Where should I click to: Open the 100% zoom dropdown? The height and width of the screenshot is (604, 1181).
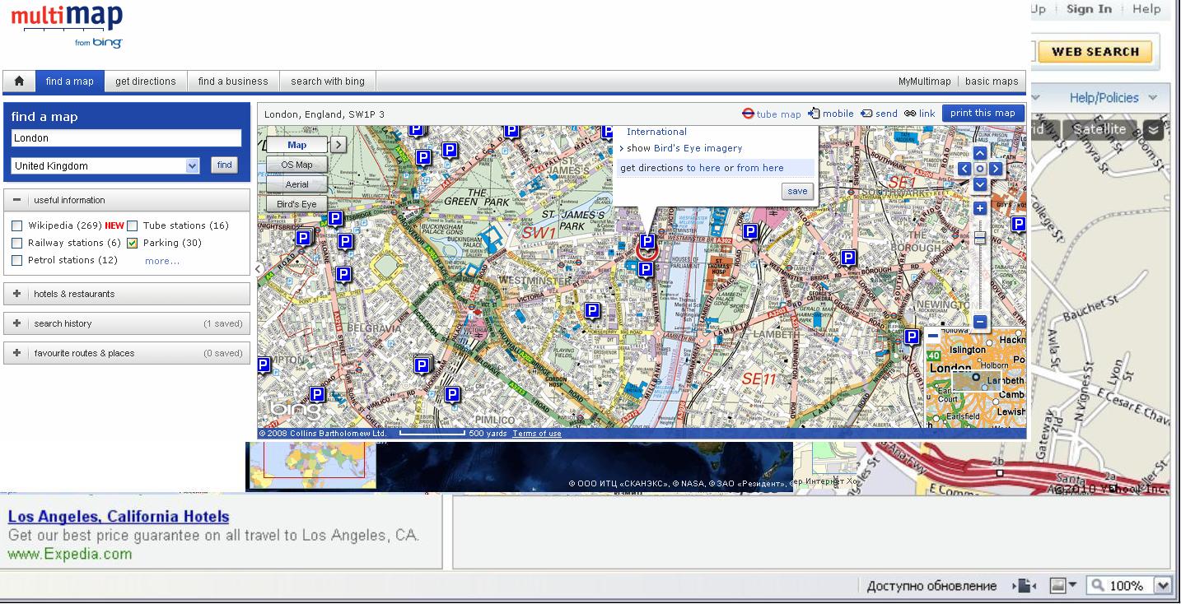coord(1162,586)
